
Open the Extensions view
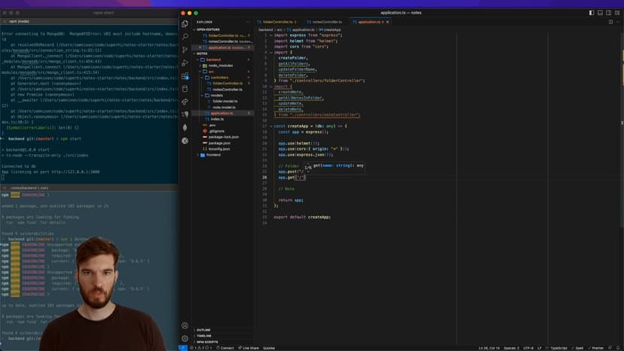(x=185, y=76)
